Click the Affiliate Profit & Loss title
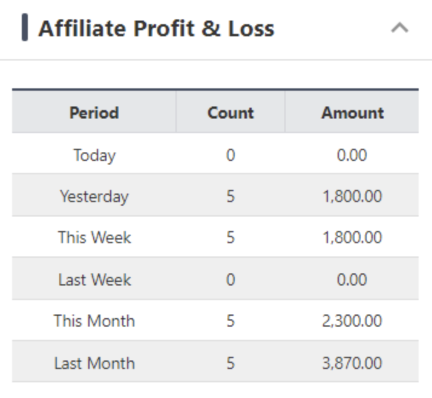This screenshot has height=398, width=432. pos(156,28)
